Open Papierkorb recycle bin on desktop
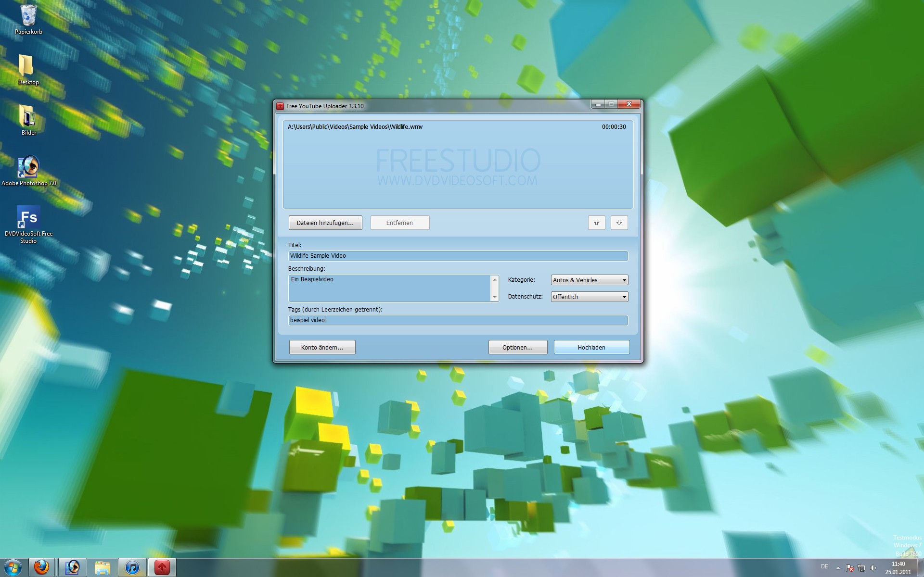Image resolution: width=924 pixels, height=577 pixels. point(28,19)
